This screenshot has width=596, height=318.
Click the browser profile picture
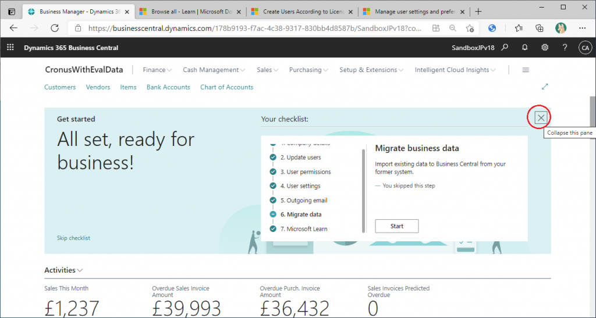click(x=560, y=28)
